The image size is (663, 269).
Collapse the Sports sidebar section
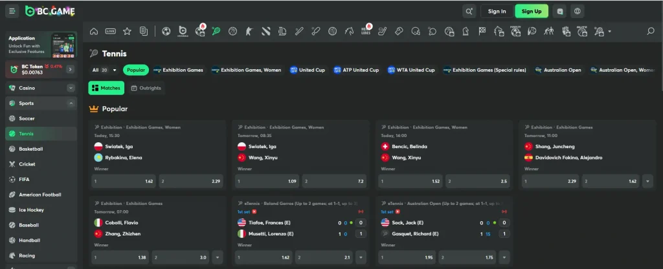coord(71,103)
